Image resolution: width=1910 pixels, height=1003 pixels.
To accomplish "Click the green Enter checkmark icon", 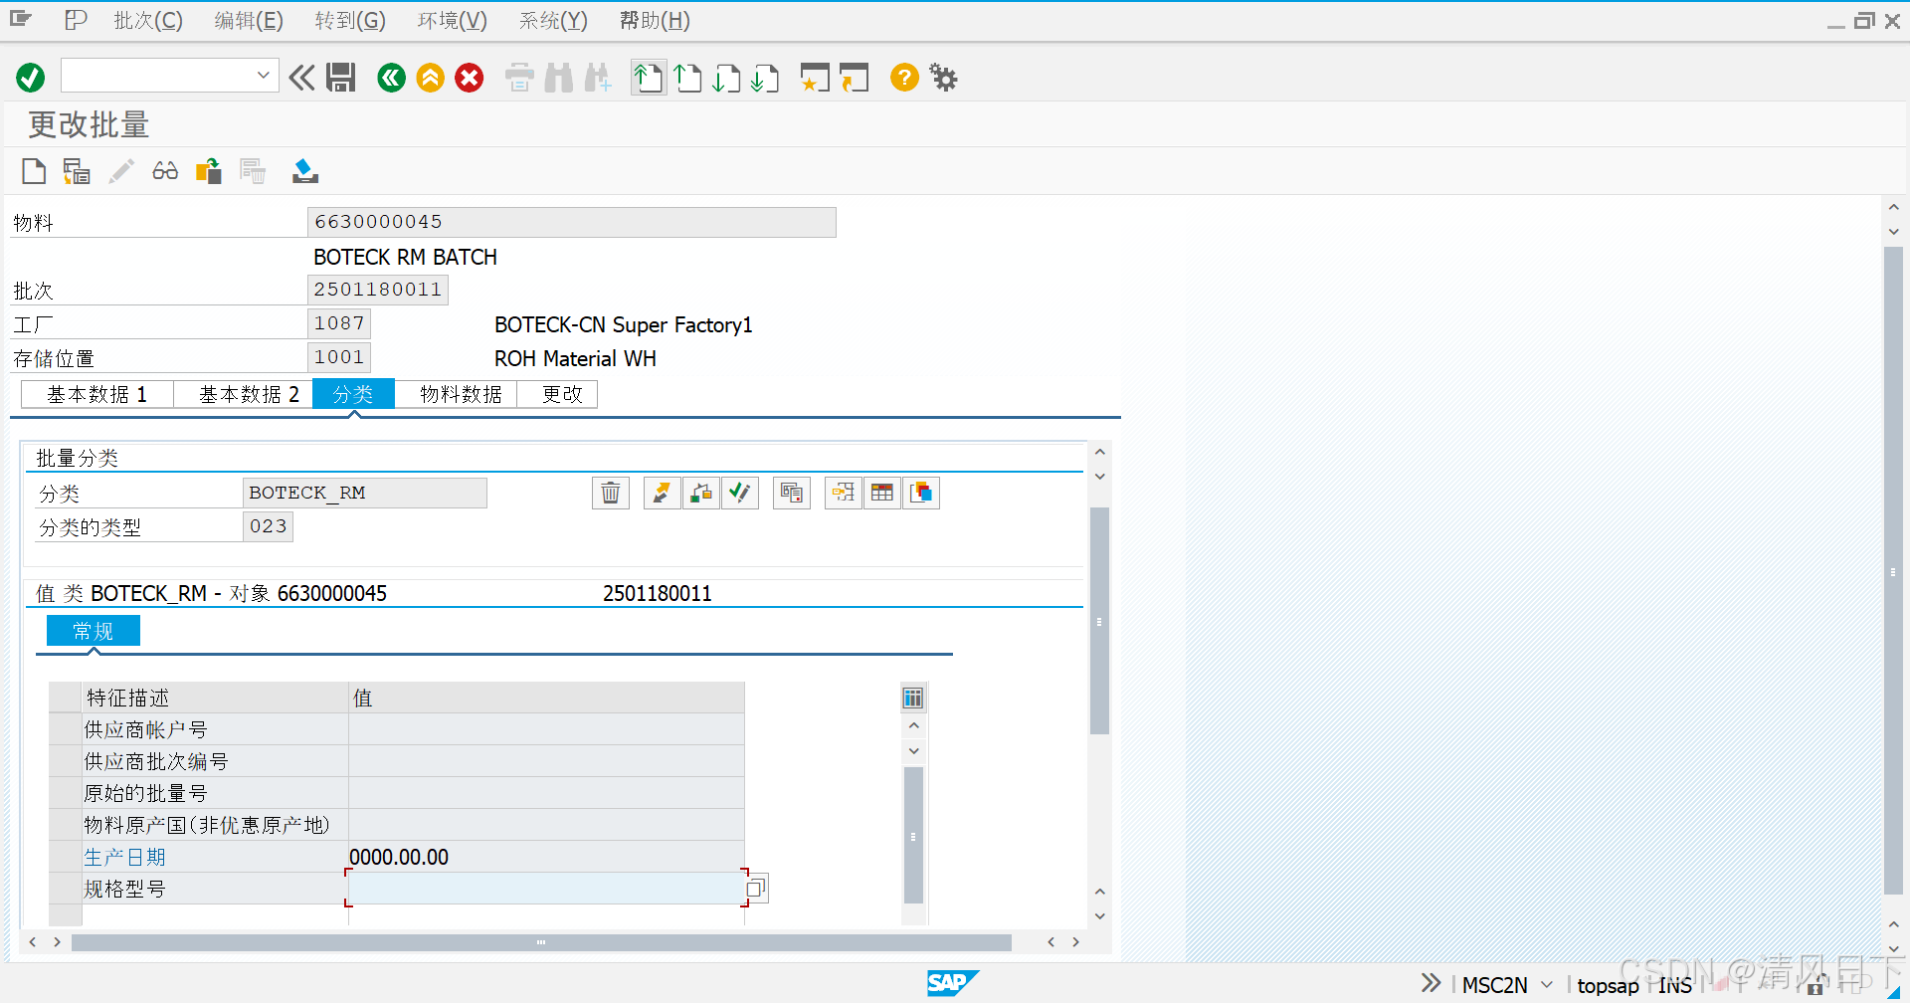I will [31, 77].
